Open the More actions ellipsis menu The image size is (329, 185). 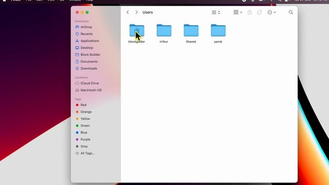[x=271, y=12]
